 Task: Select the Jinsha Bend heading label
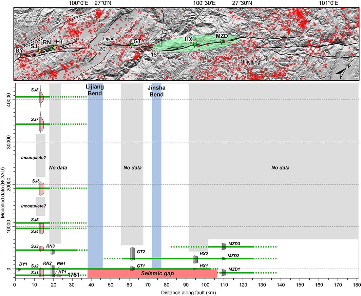coord(156,91)
